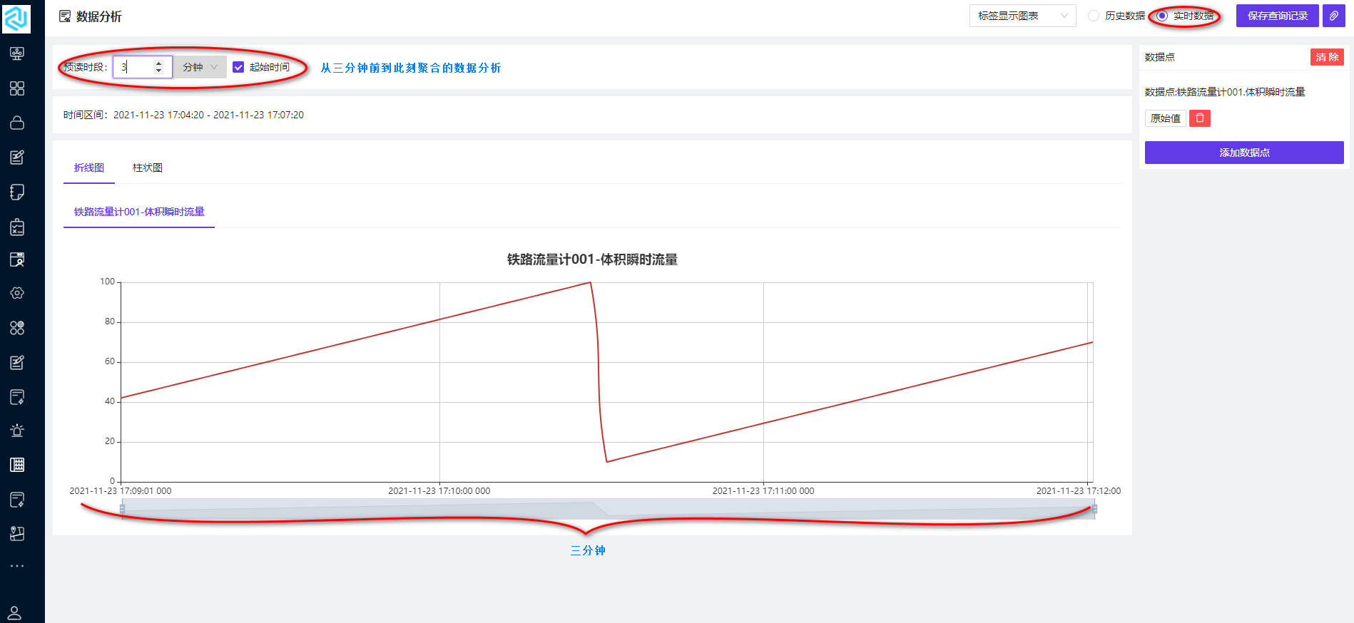The width and height of the screenshot is (1354, 623).
Task: Switch to the 折线图 tab
Action: (89, 168)
